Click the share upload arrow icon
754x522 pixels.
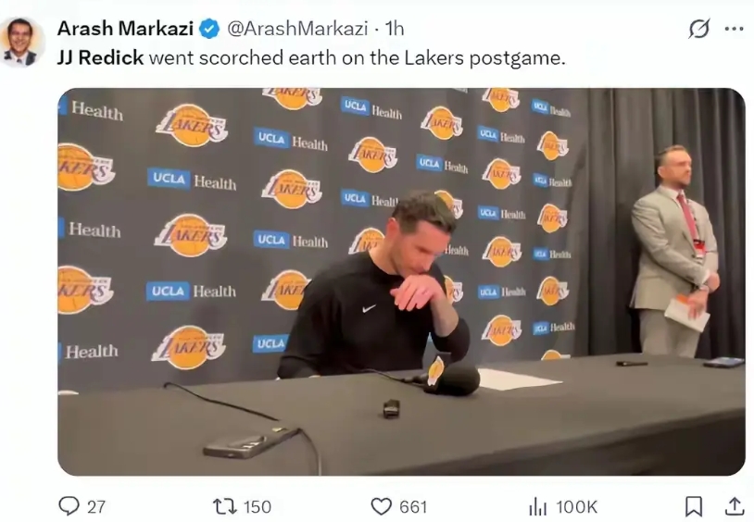(x=735, y=506)
